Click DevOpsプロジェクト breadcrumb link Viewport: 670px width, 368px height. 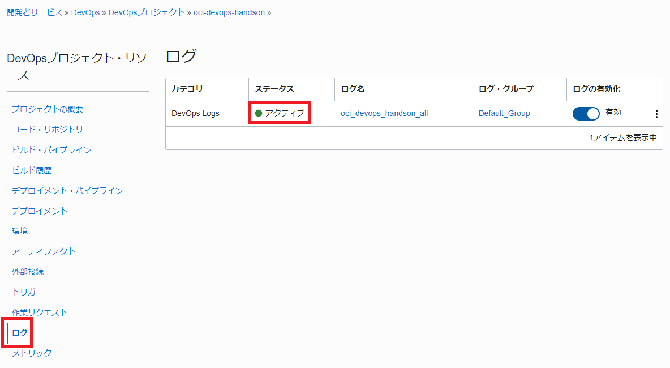tap(146, 12)
